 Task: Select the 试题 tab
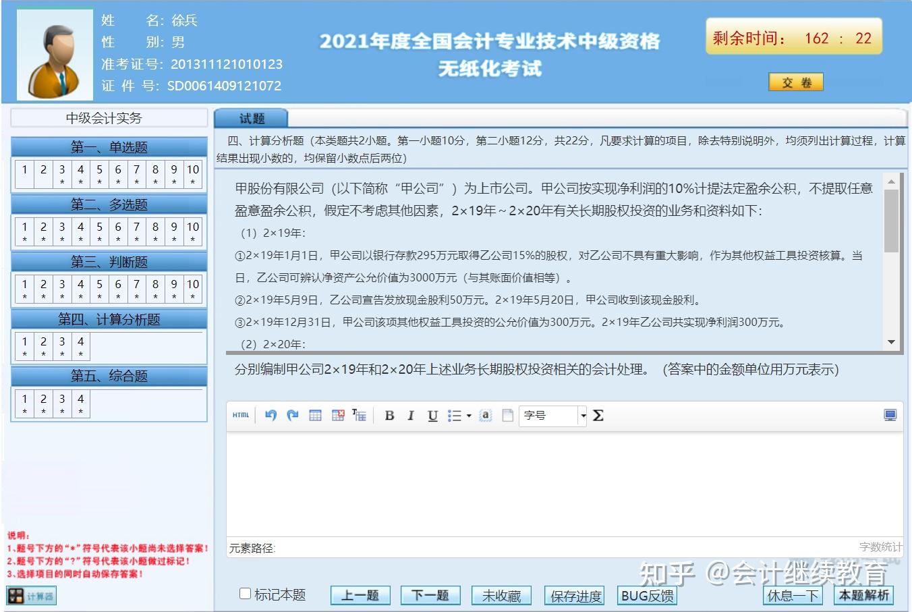(x=252, y=119)
